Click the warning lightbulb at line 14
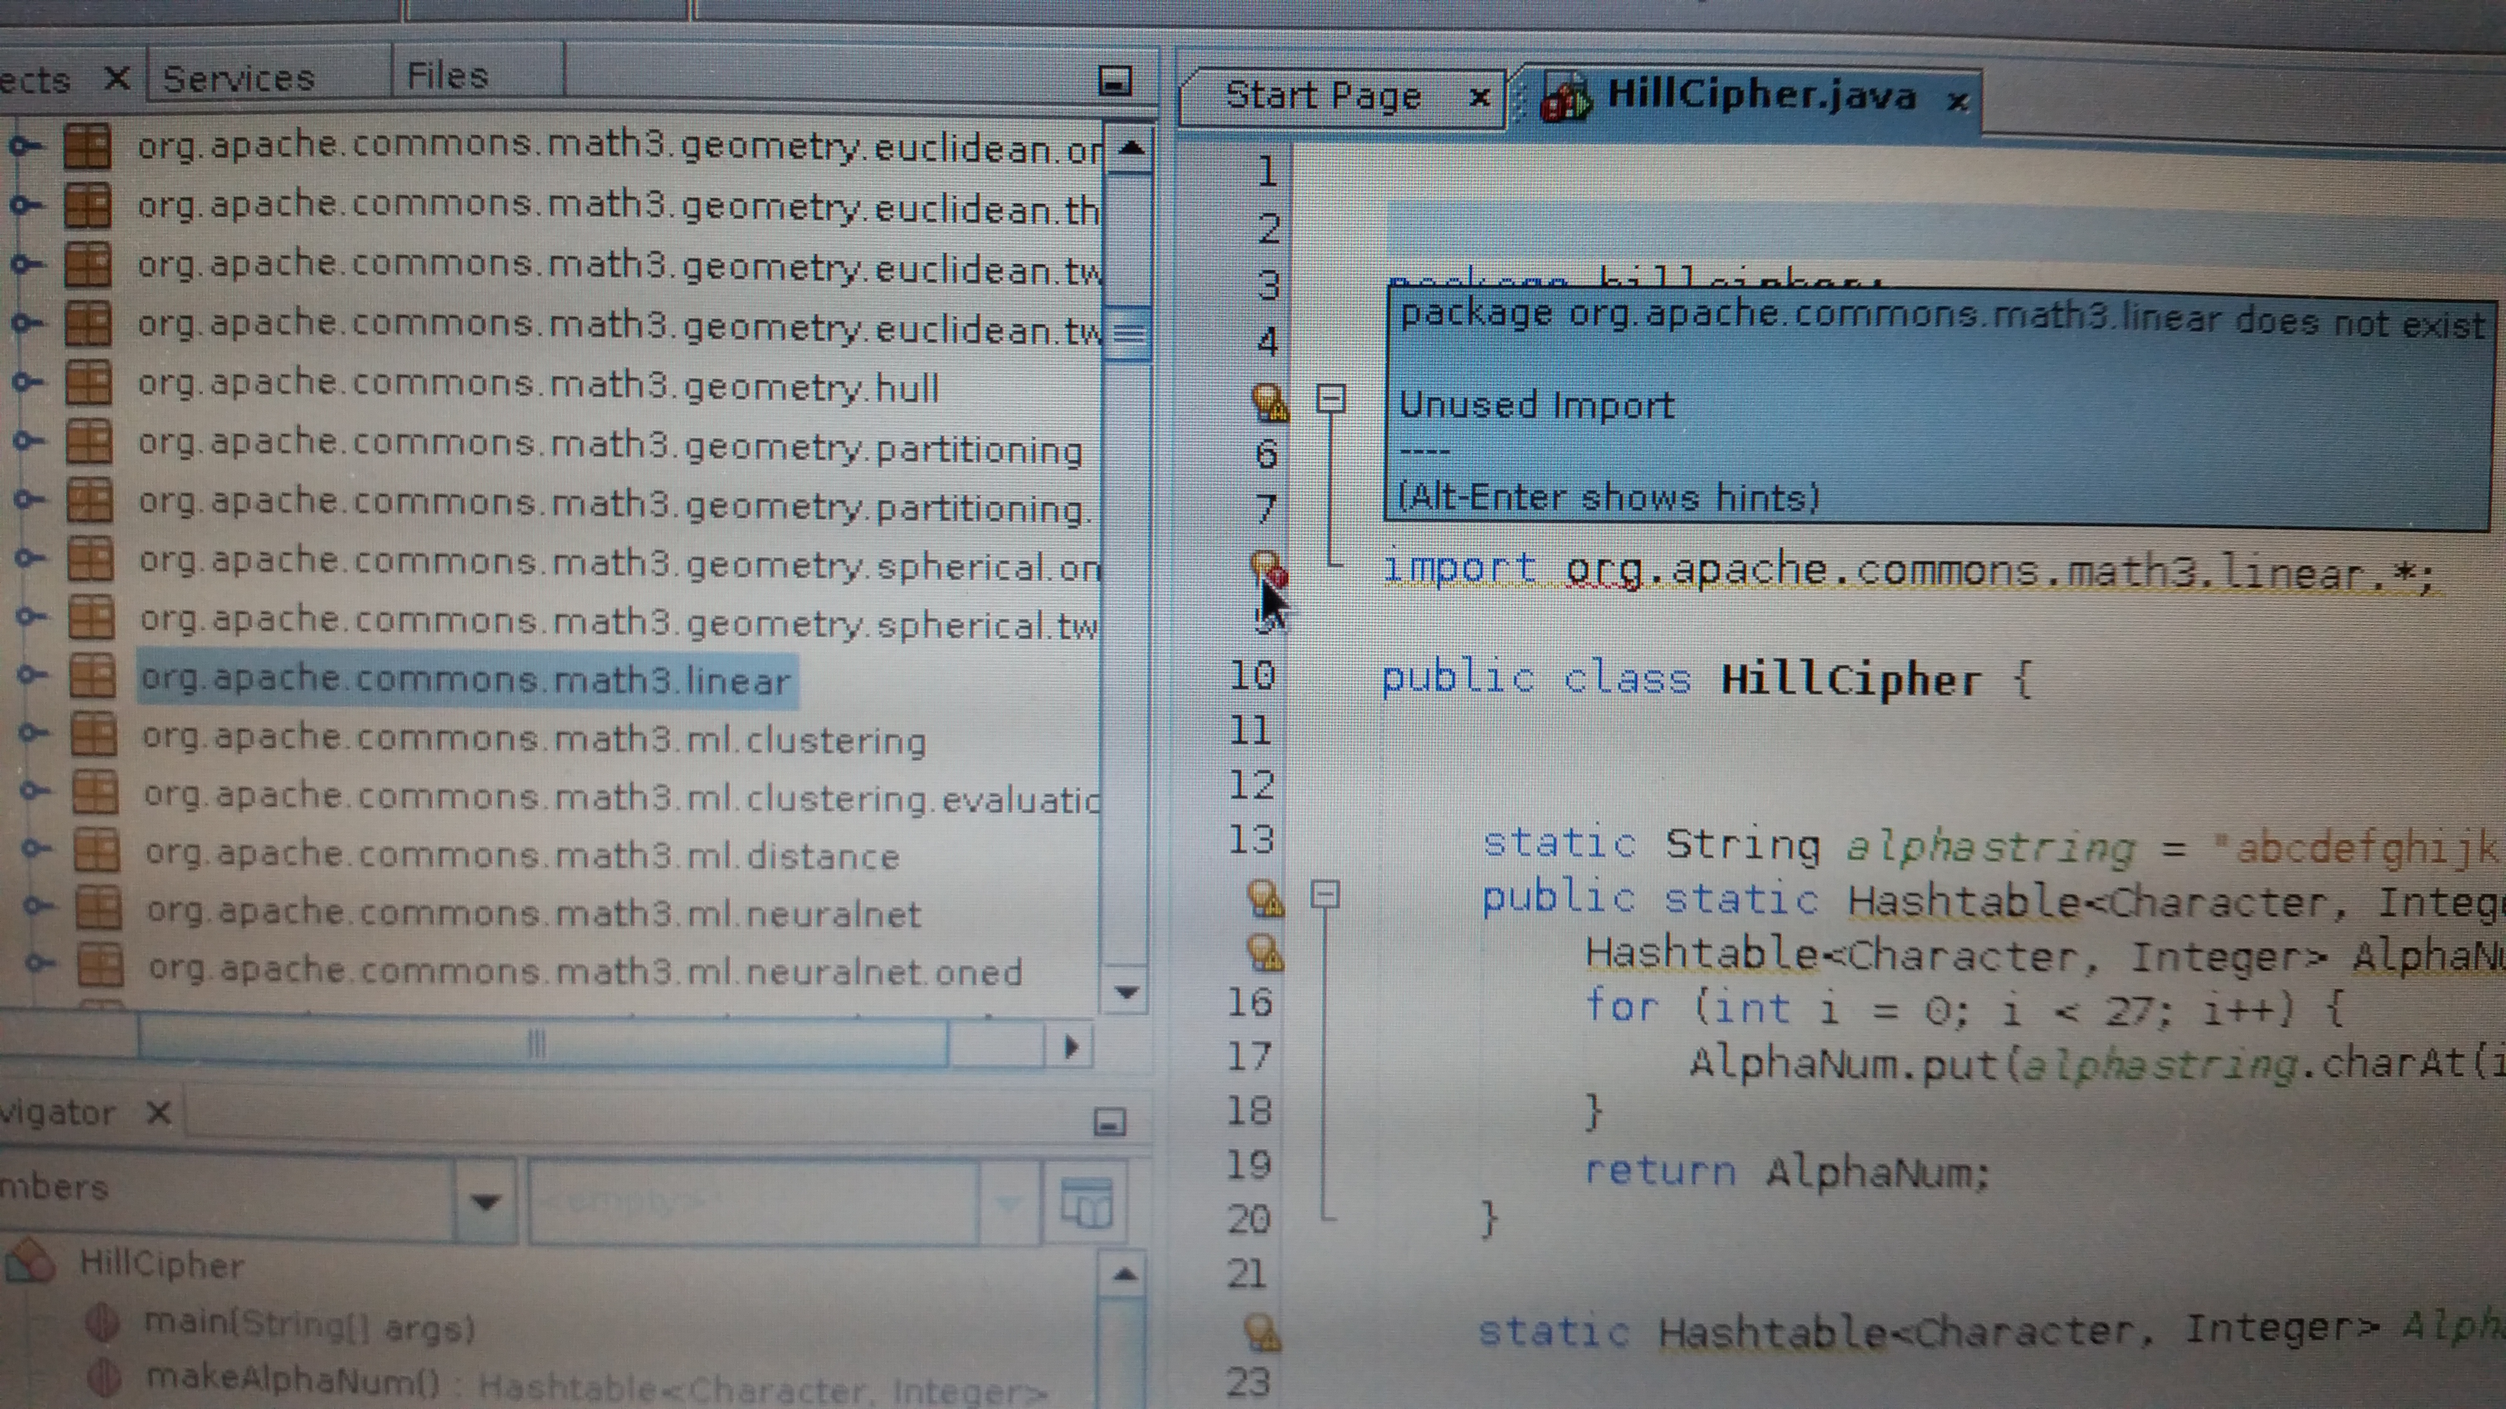The height and width of the screenshot is (1409, 2506). click(x=1266, y=898)
